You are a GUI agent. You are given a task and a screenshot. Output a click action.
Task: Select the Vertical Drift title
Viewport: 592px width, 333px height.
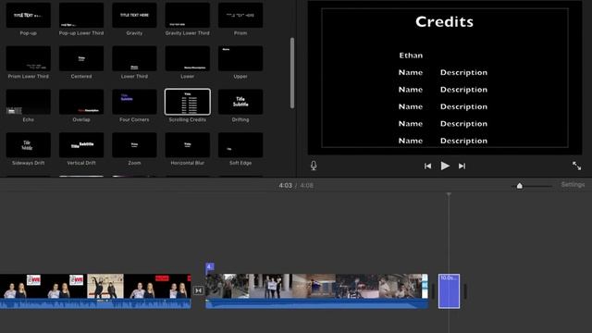[81, 145]
